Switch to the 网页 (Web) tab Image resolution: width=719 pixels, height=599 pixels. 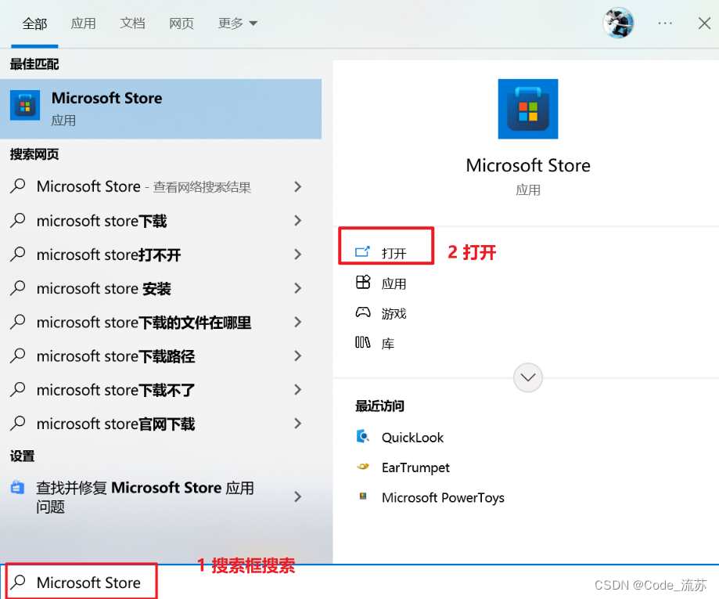pos(182,23)
